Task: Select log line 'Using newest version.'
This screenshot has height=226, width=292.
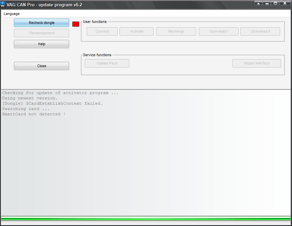Action: click(x=30, y=98)
